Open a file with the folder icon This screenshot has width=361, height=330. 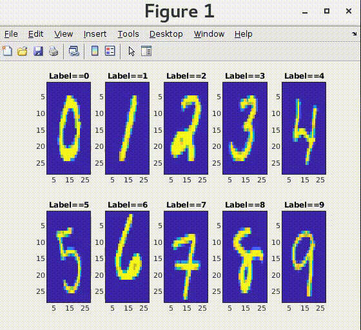(x=23, y=51)
